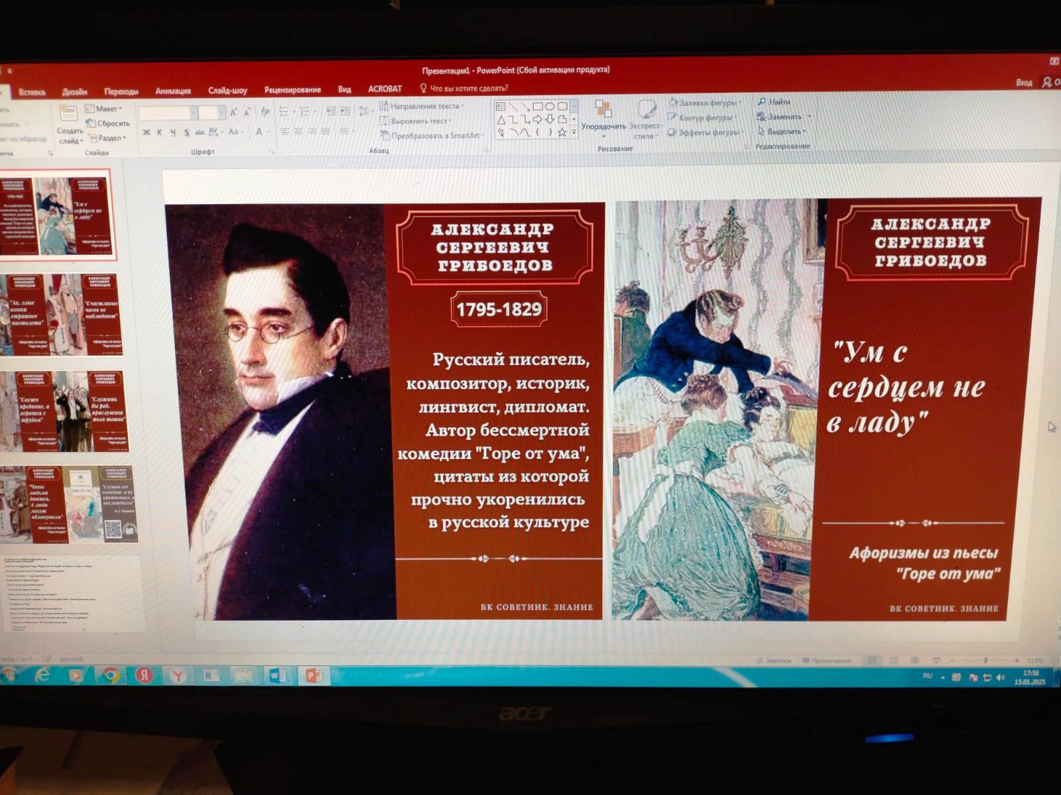Viewport: 1061px width, 795px height.
Task: Select the oval shape in gallery
Action: click(x=550, y=106)
